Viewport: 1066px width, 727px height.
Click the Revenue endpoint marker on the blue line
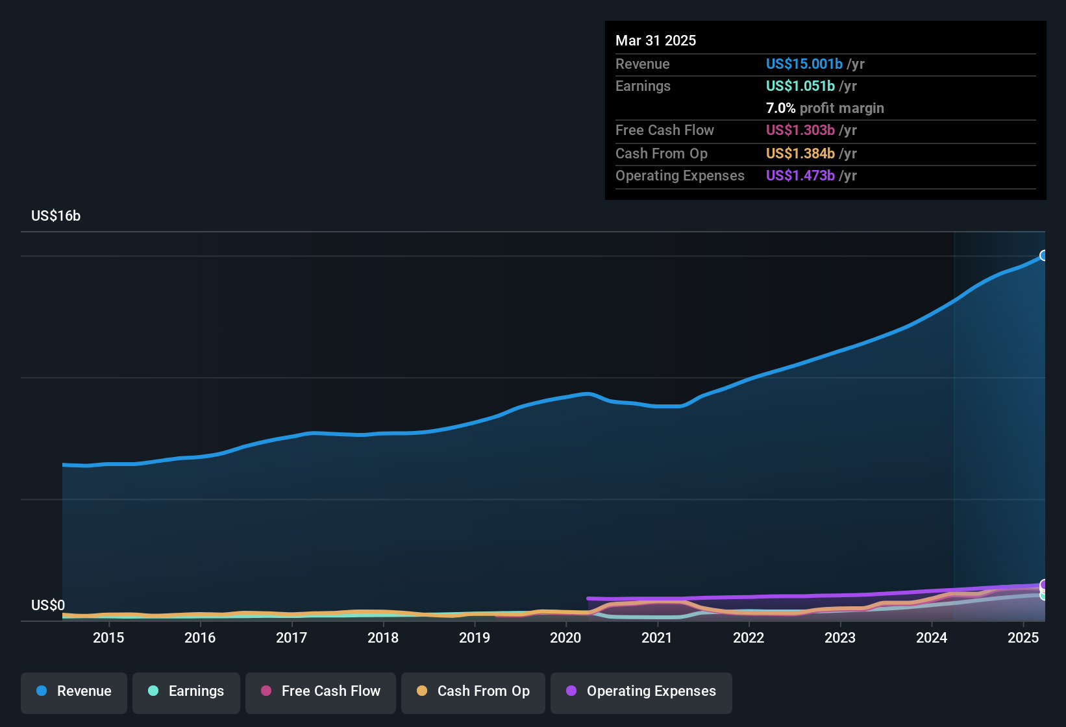coord(1044,256)
